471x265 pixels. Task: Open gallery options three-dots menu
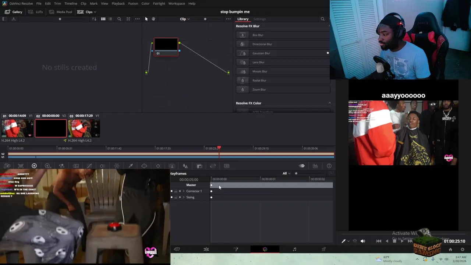137,19
